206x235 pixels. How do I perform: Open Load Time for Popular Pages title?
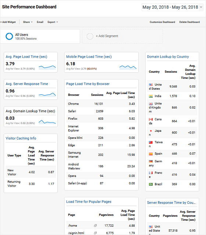coord(89,202)
